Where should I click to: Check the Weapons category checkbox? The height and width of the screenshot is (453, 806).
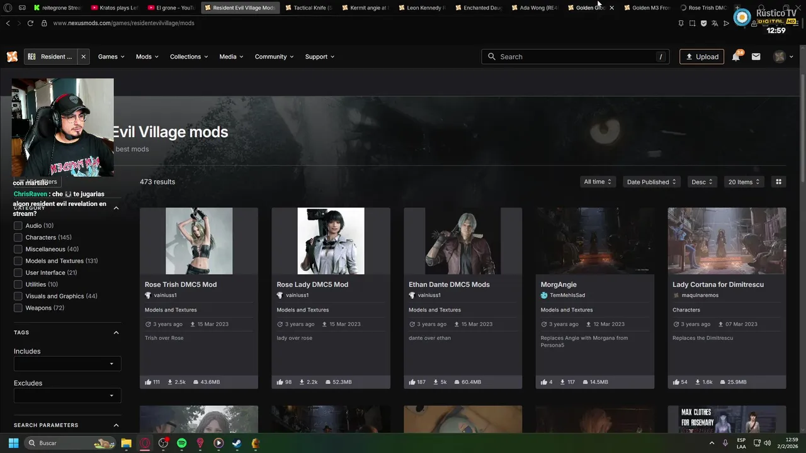click(18, 308)
